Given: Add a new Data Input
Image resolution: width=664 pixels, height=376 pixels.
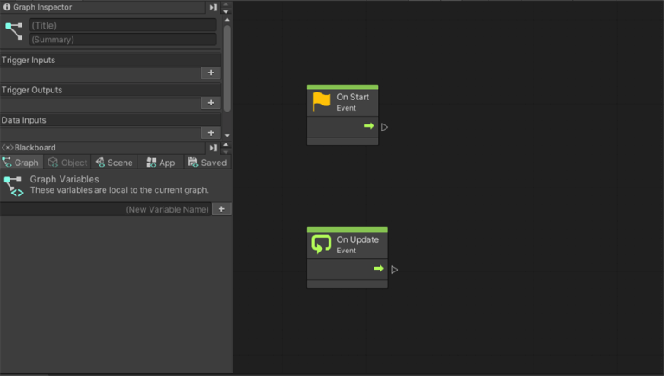Looking at the screenshot, I should tap(211, 133).
